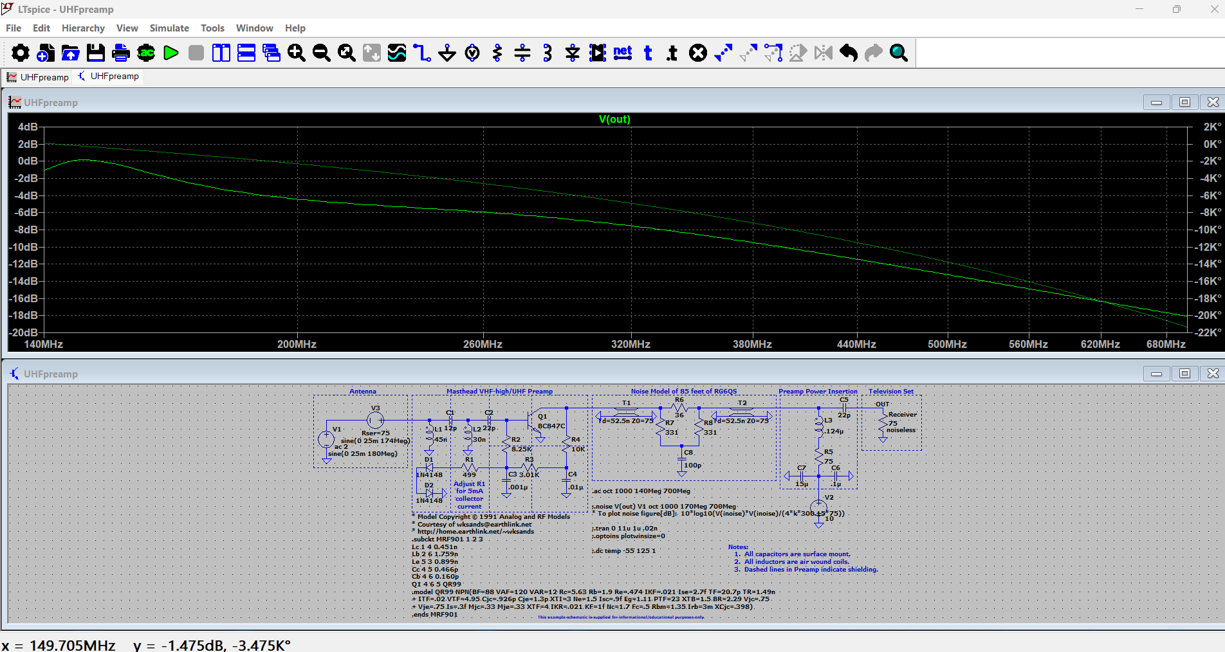The width and height of the screenshot is (1225, 652).
Task: Open Configure Analysis (.ac) icon
Action: pyautogui.click(x=146, y=53)
